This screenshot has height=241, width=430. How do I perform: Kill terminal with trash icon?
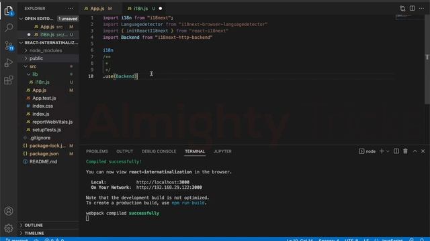[x=405, y=151]
